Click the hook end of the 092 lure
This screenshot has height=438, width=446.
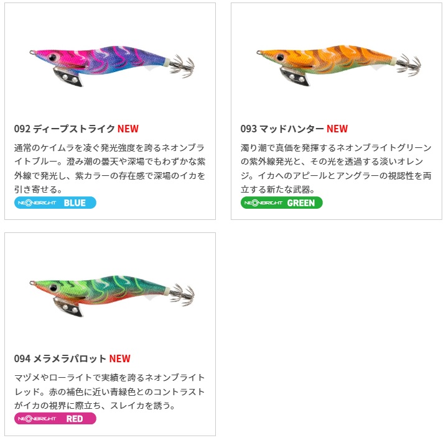click(x=183, y=66)
